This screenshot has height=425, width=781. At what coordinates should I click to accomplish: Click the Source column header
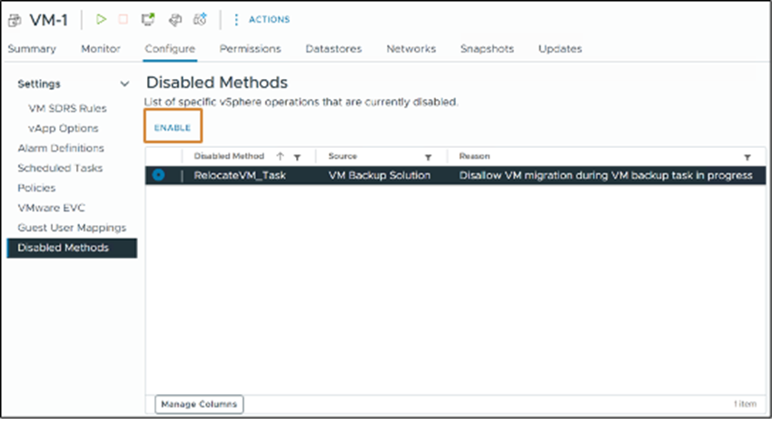(342, 156)
